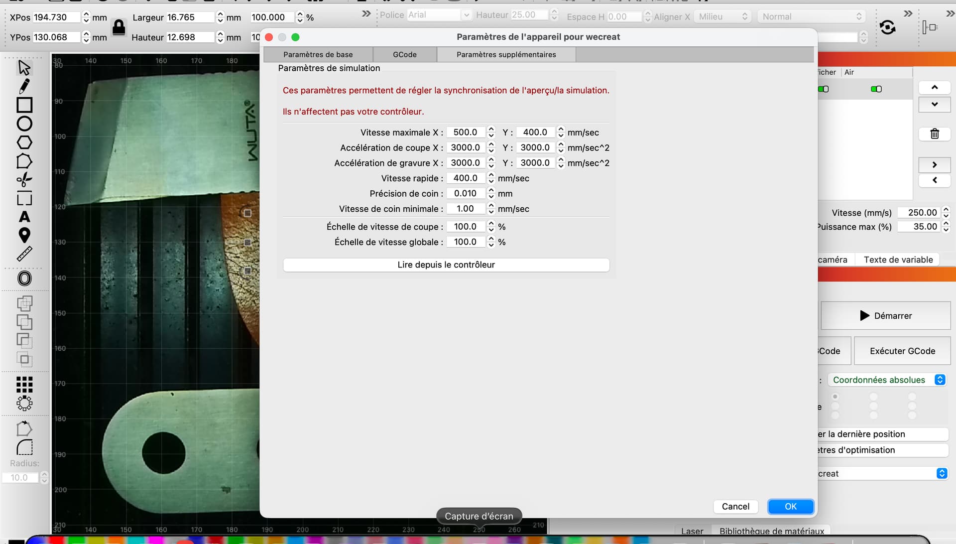Select the pencil draw lines tool
The image size is (956, 544).
pyautogui.click(x=24, y=86)
